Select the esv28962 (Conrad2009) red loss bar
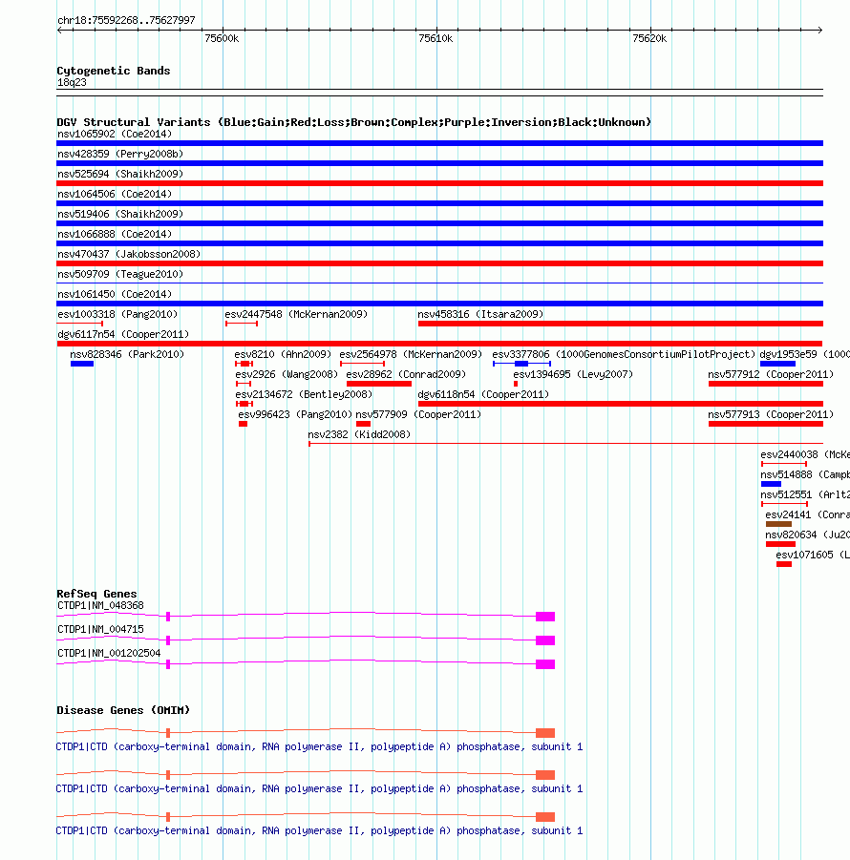This screenshot has height=860, width=850. coord(379,384)
